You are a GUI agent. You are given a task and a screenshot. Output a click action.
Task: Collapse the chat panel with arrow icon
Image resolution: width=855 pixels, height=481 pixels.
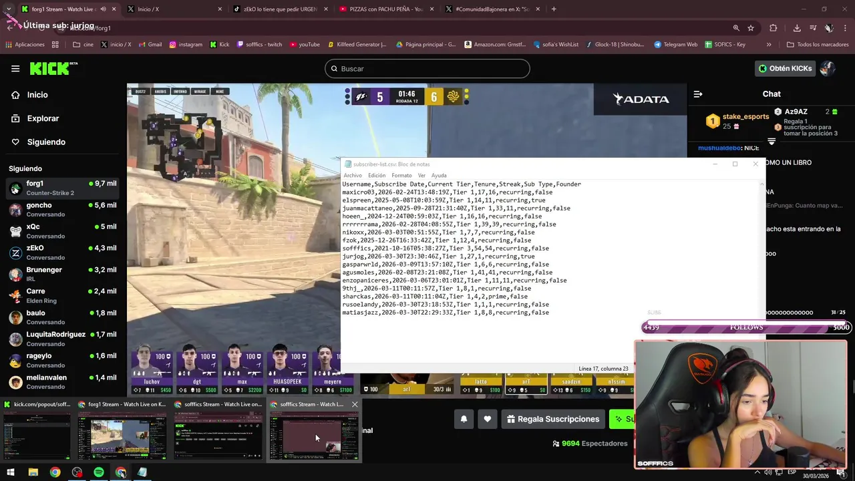point(698,94)
